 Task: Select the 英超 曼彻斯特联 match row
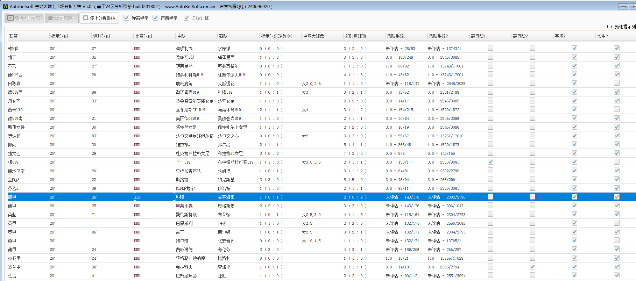(x=186, y=215)
